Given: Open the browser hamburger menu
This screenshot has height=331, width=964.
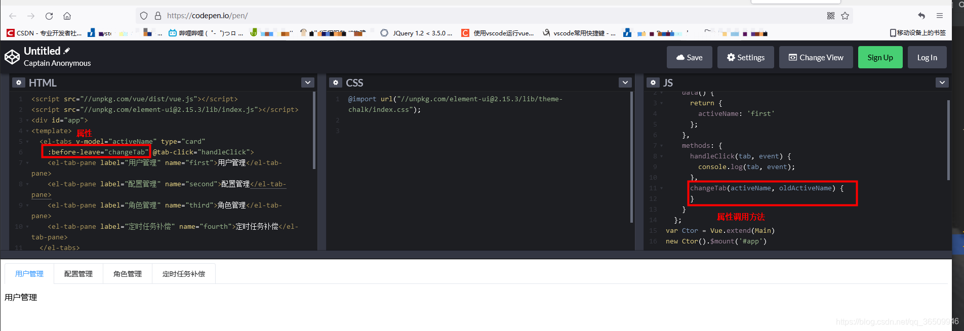Looking at the screenshot, I should tap(940, 16).
